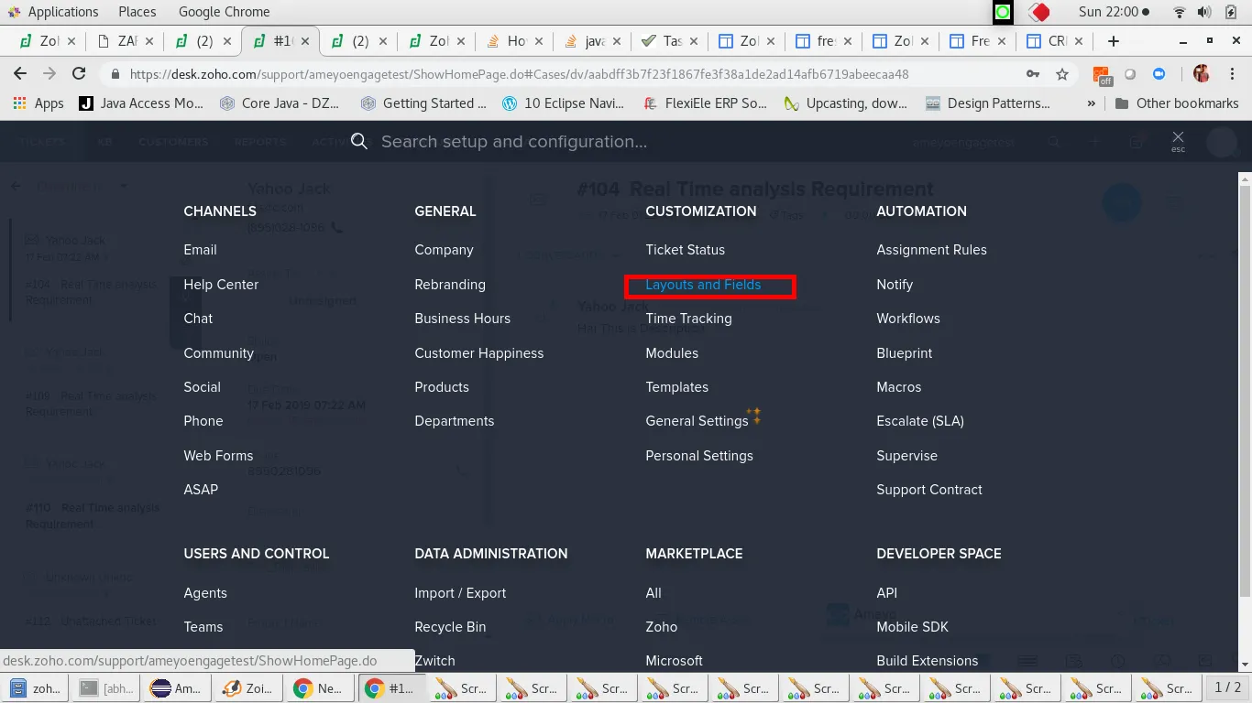This screenshot has height=703, width=1252.
Task: Open General Settings under Customization
Action: point(697,421)
